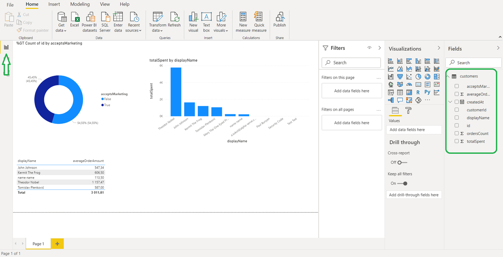Select the Pie chart visual icon
This screenshot has height=257, width=503.
click(x=418, y=76)
